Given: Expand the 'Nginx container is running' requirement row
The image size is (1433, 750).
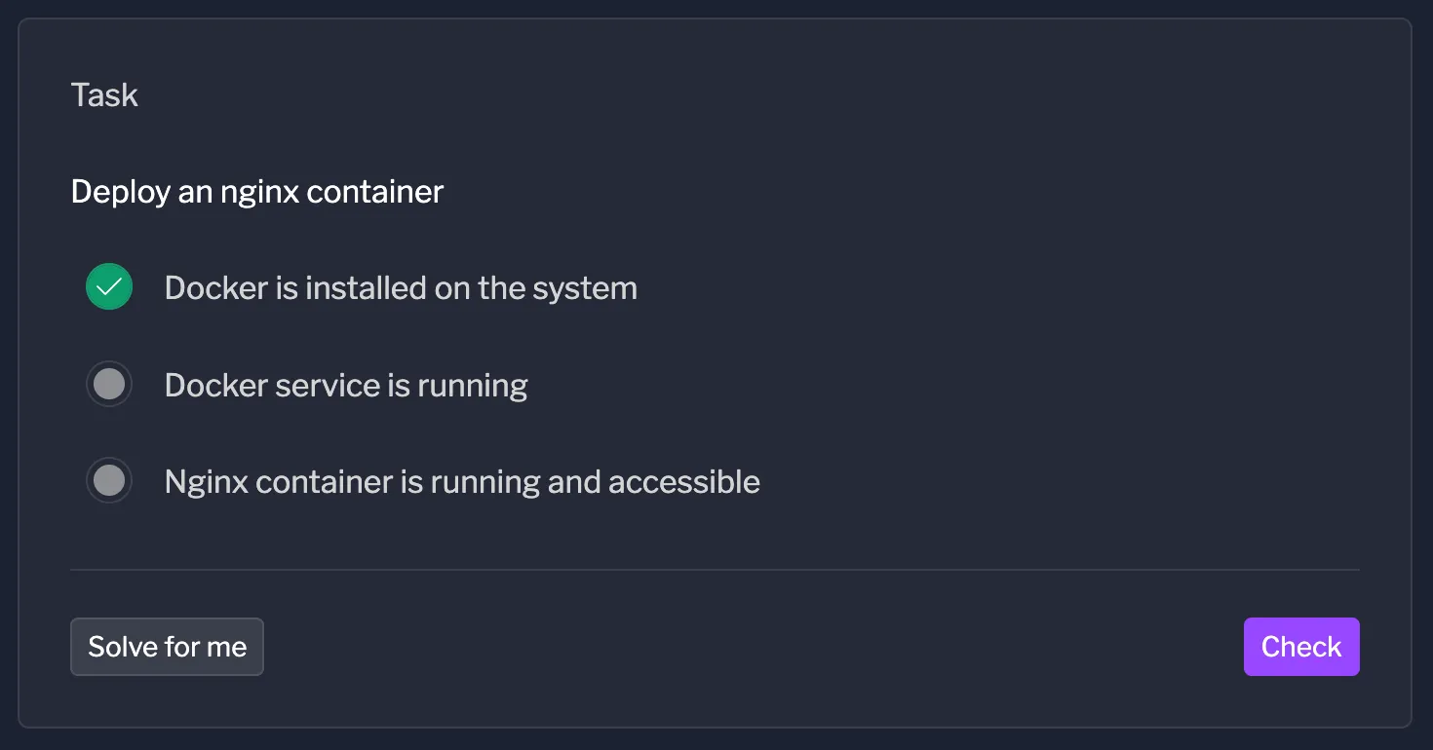Looking at the screenshot, I should point(462,480).
